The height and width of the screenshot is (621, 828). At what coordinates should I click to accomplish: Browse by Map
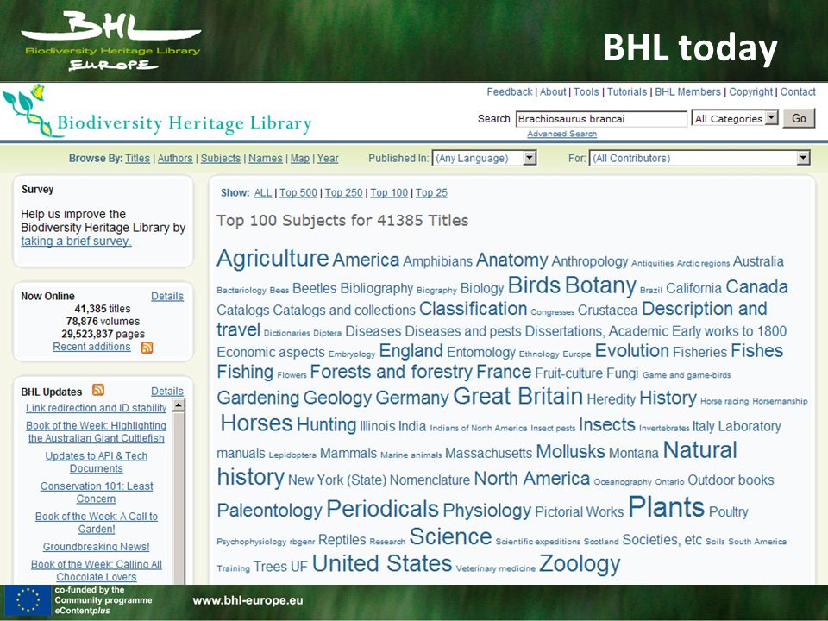(x=300, y=159)
